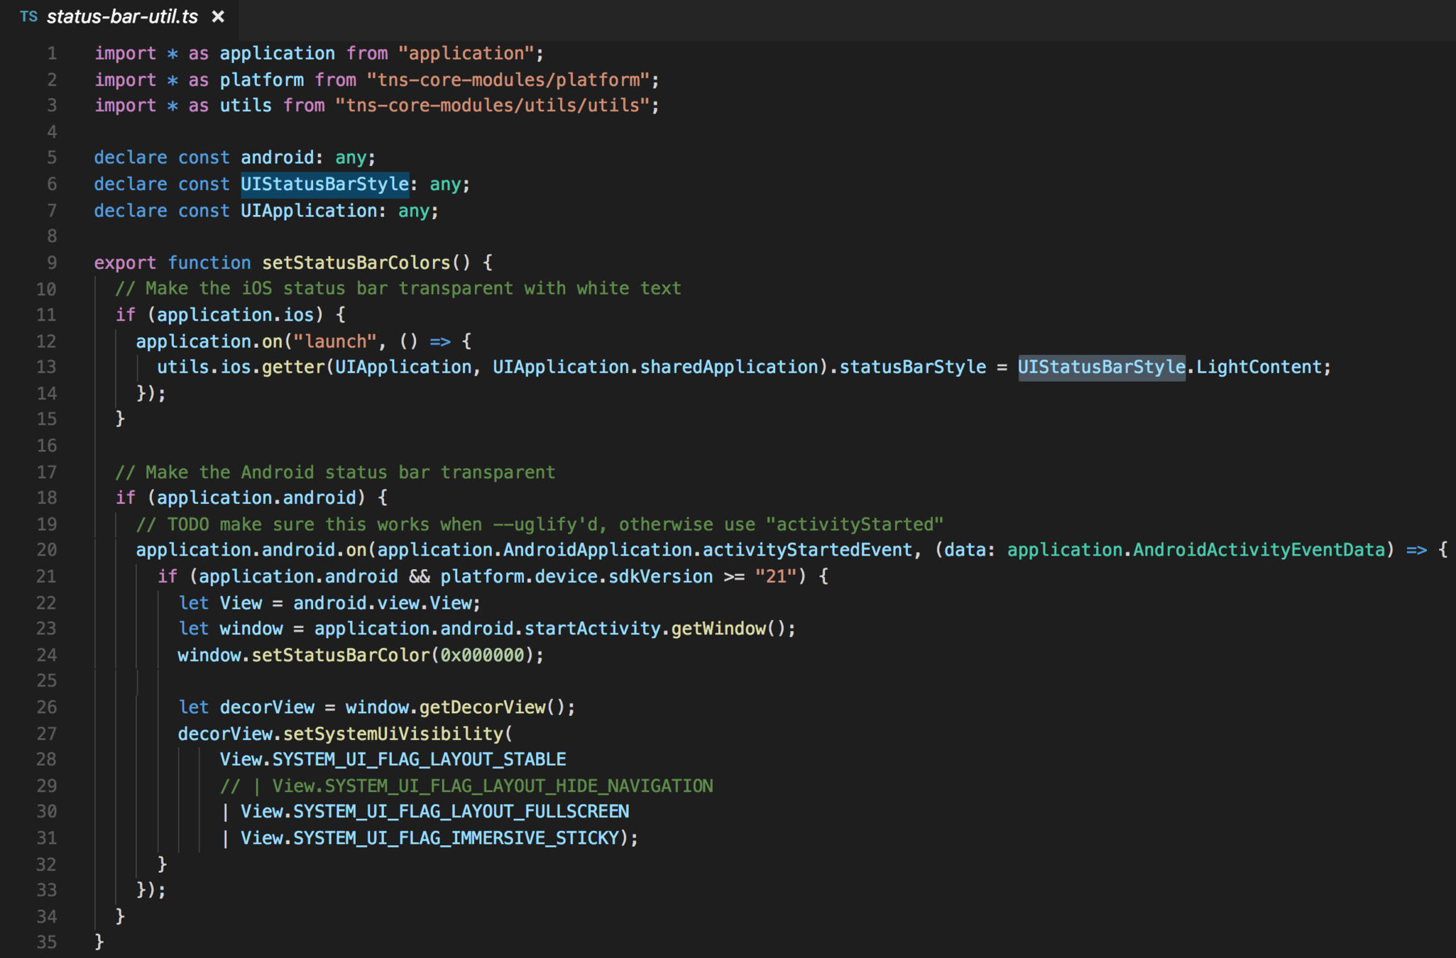Image resolution: width=1456 pixels, height=958 pixels.
Task: Click the AndroidActivityEventData type name
Action: 1259,550
